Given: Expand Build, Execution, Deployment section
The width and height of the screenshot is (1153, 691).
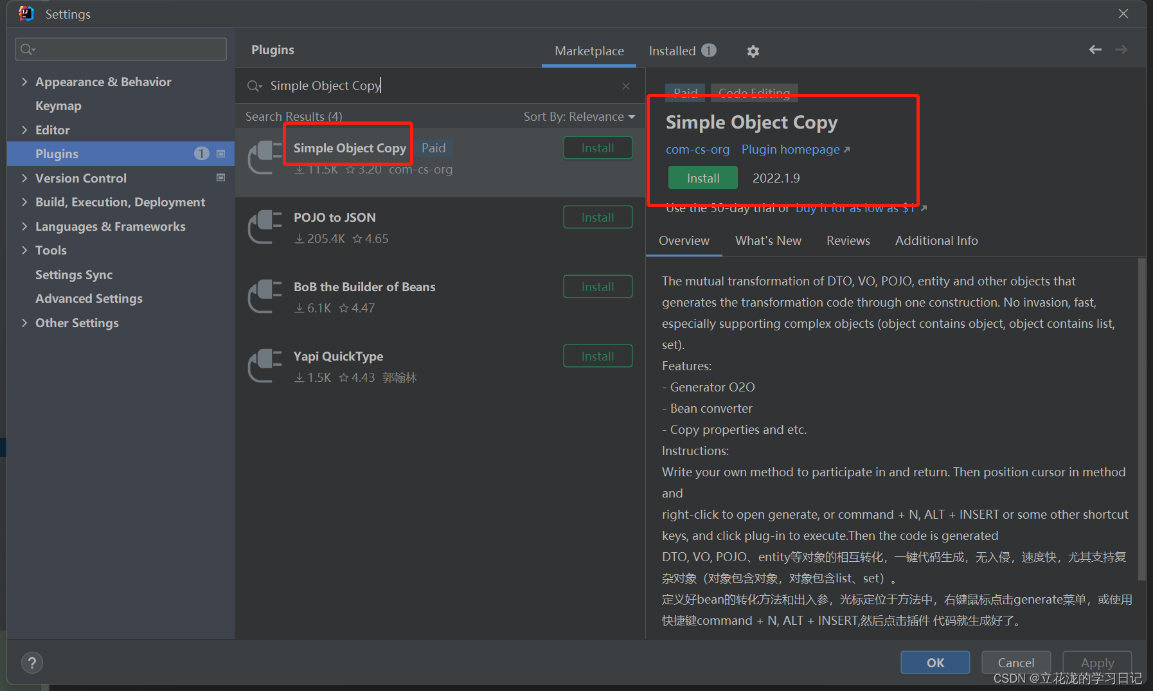Looking at the screenshot, I should tap(24, 202).
